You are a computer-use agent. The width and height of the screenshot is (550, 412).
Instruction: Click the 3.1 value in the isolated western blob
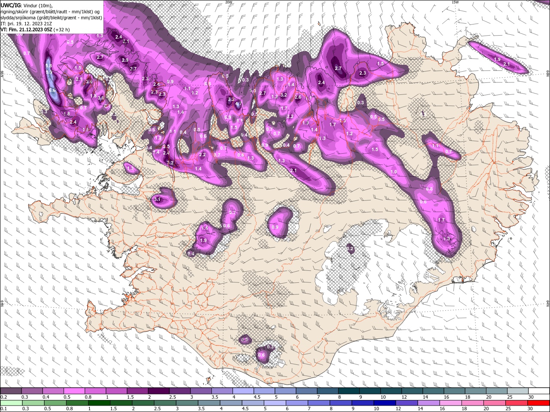click(x=157, y=200)
